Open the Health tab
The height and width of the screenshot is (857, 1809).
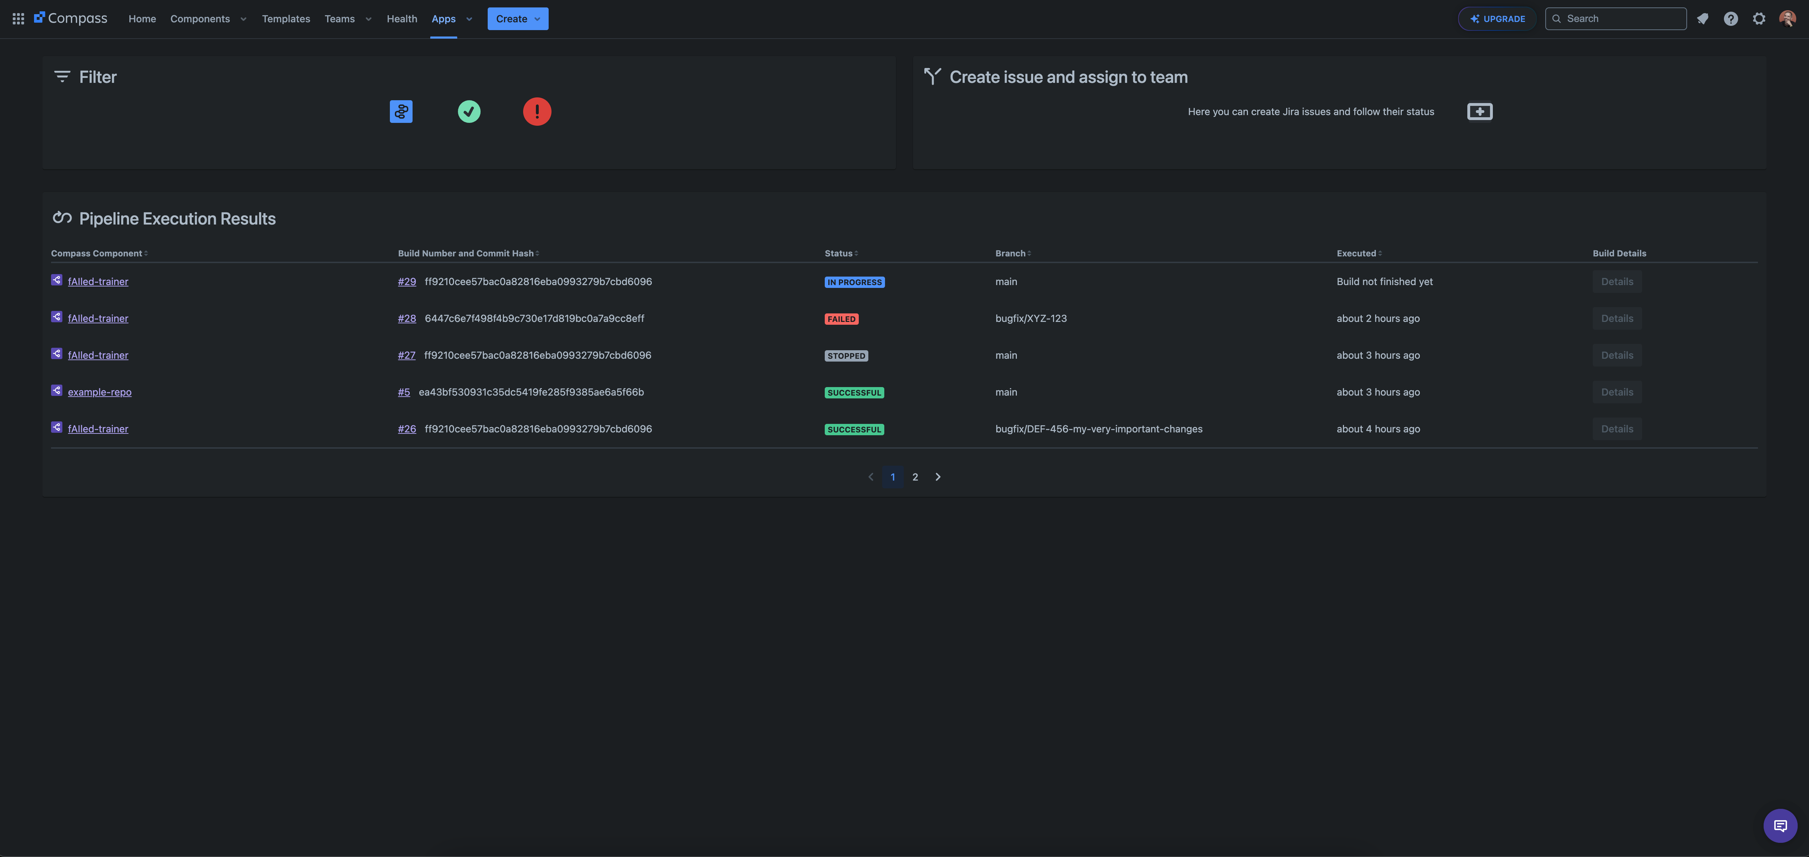click(402, 19)
